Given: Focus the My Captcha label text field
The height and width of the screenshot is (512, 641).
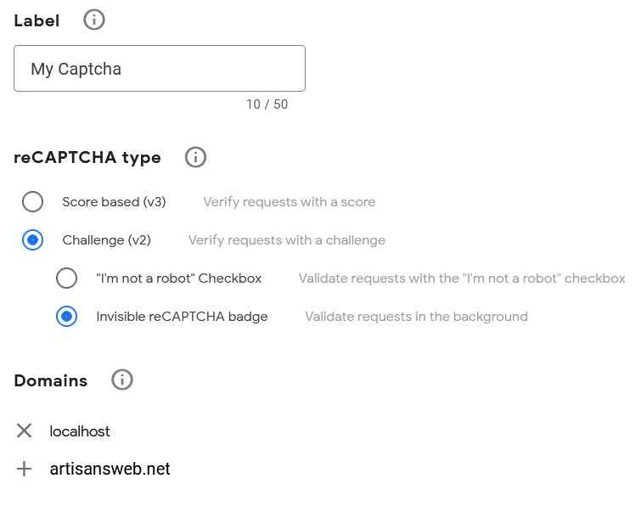Looking at the screenshot, I should point(160,69).
